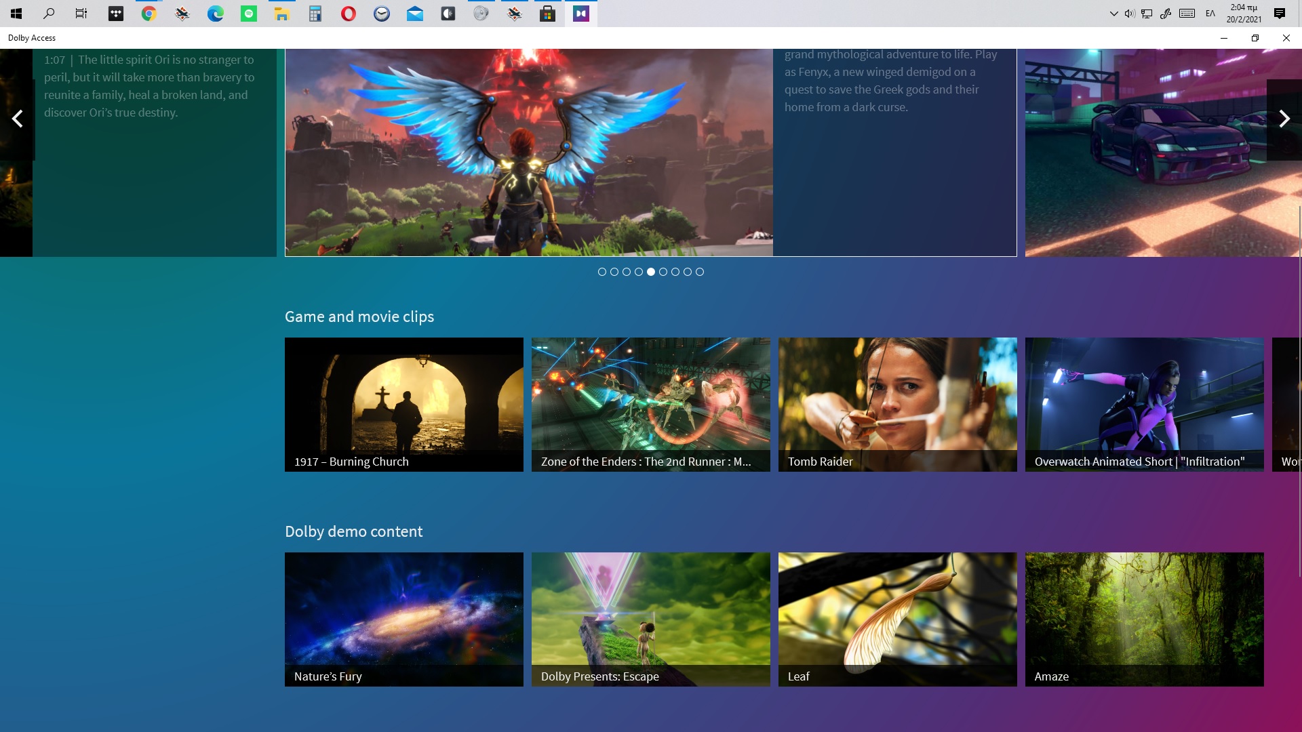Select the last carousel page dot
1302x732 pixels.
(700, 272)
